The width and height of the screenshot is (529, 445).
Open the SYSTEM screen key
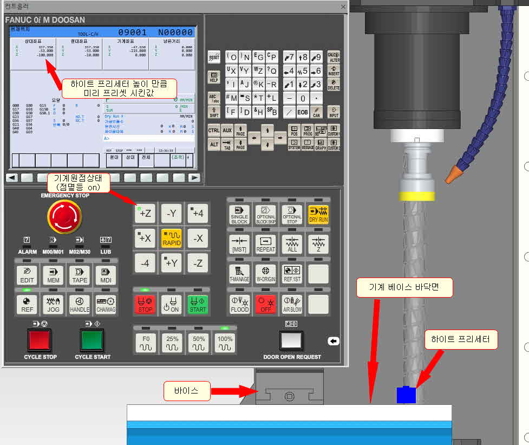click(294, 145)
